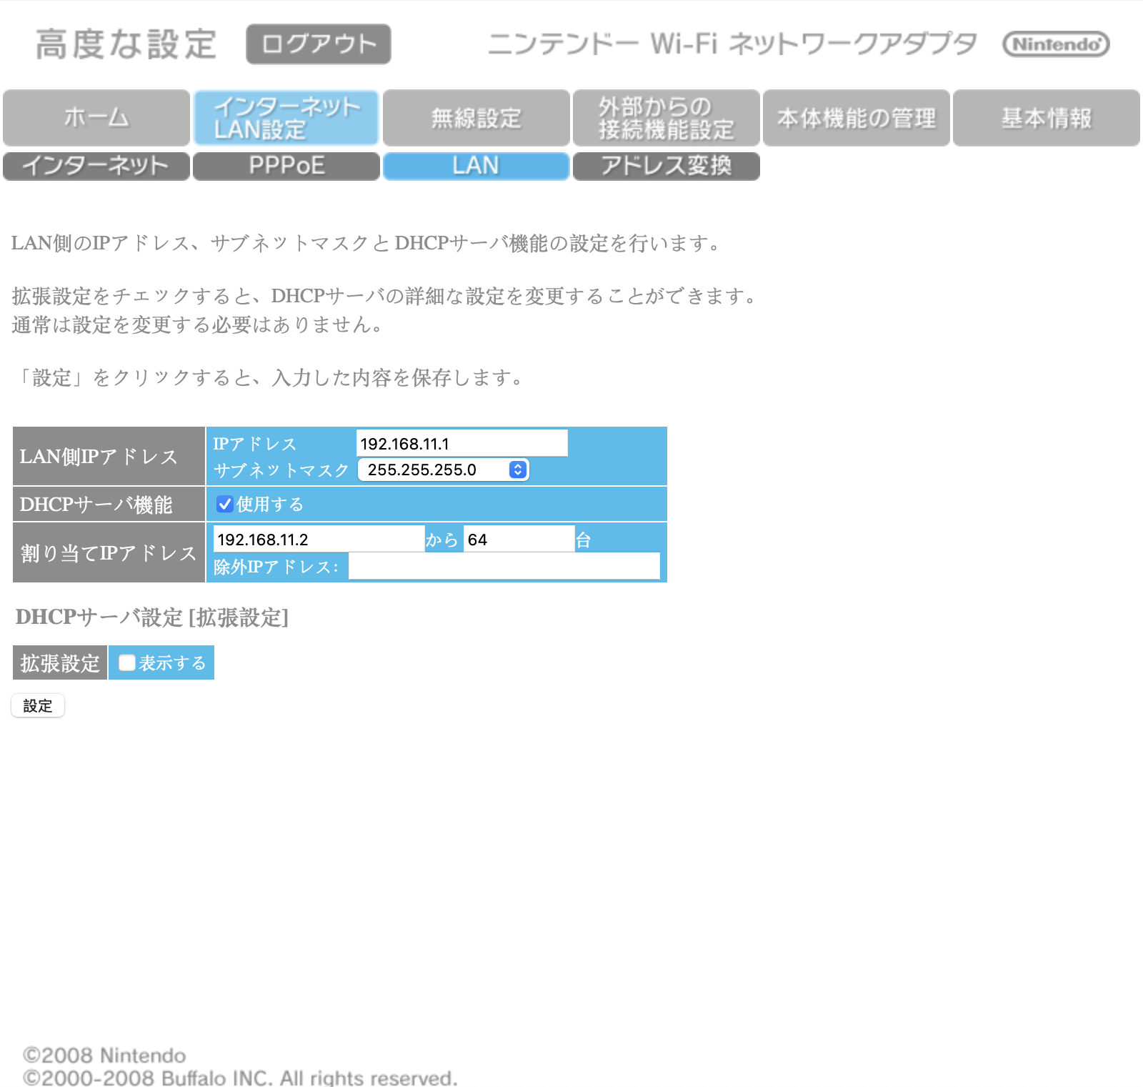Click the 割り当てIPアドレス row label
1143x1087 pixels.
(109, 552)
